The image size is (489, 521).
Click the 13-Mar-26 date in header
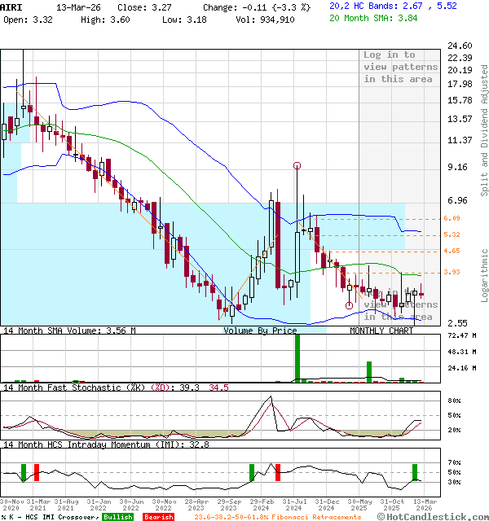(80, 6)
